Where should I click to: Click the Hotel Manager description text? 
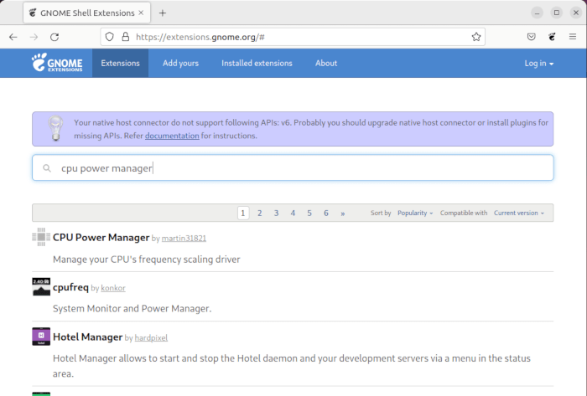(x=292, y=366)
